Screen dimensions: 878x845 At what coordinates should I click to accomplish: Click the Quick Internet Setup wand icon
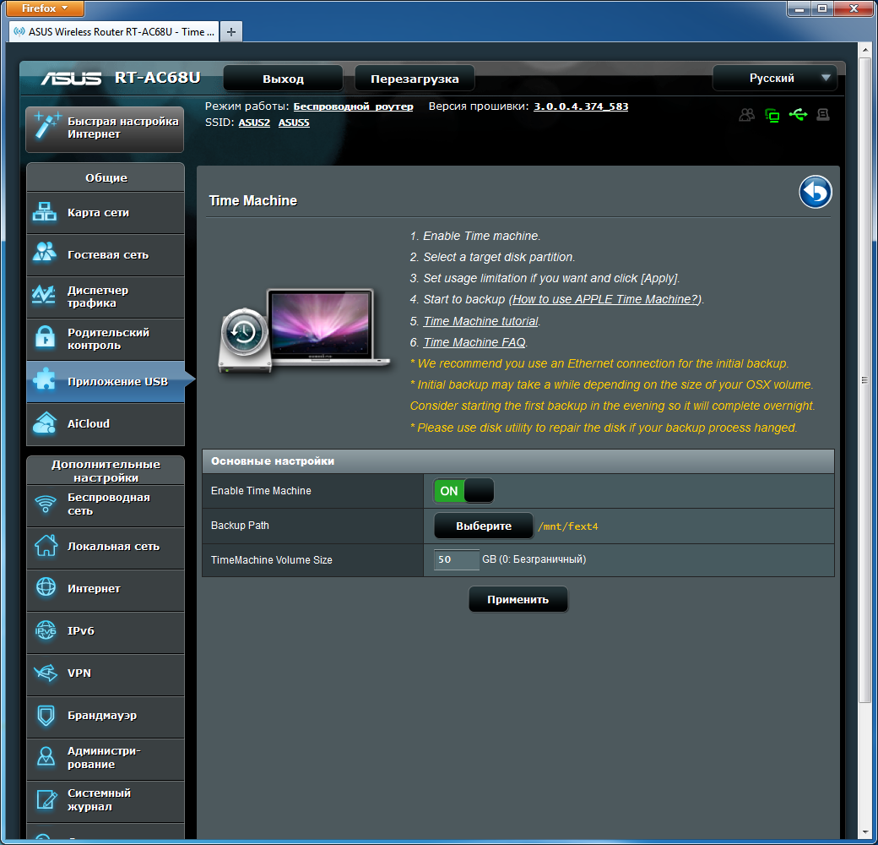click(46, 124)
